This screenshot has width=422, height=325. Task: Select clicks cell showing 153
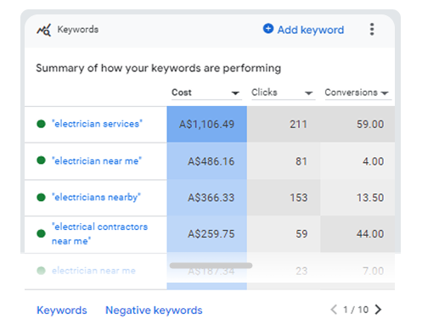click(x=284, y=198)
